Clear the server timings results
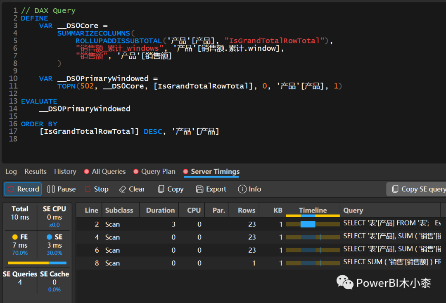The width and height of the screenshot is (446, 303). click(x=132, y=189)
